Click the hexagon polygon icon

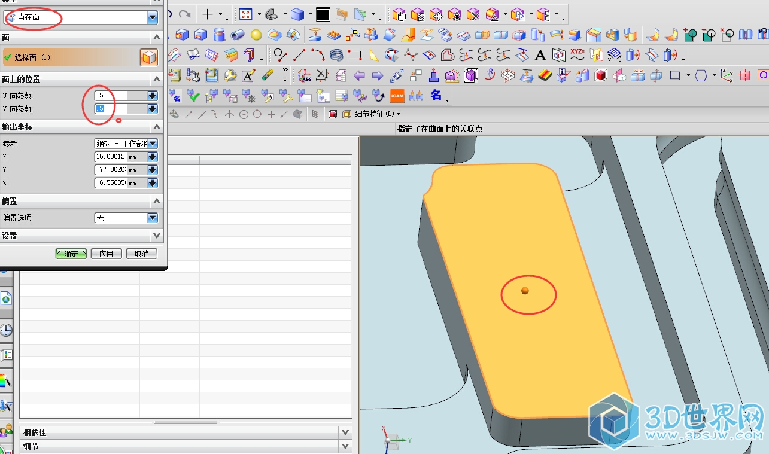point(701,75)
